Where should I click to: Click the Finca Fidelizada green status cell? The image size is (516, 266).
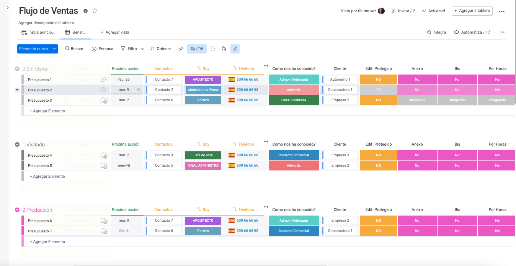coord(294,100)
